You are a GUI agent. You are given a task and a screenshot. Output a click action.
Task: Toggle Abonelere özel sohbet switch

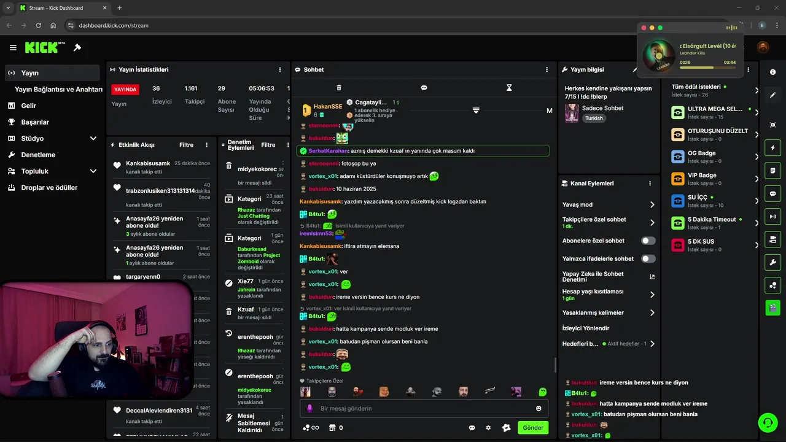(648, 241)
